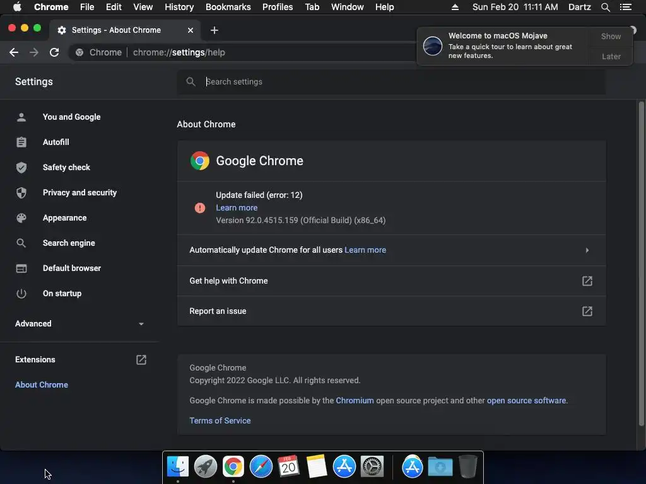Click the Dartz user name in menu bar
646x484 pixels.
pos(580,7)
